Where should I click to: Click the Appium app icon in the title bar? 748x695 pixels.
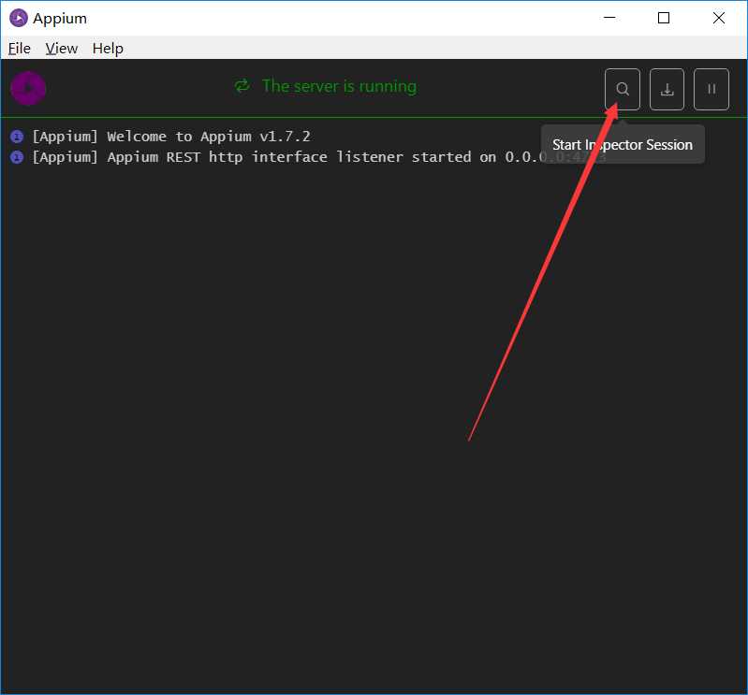click(19, 18)
